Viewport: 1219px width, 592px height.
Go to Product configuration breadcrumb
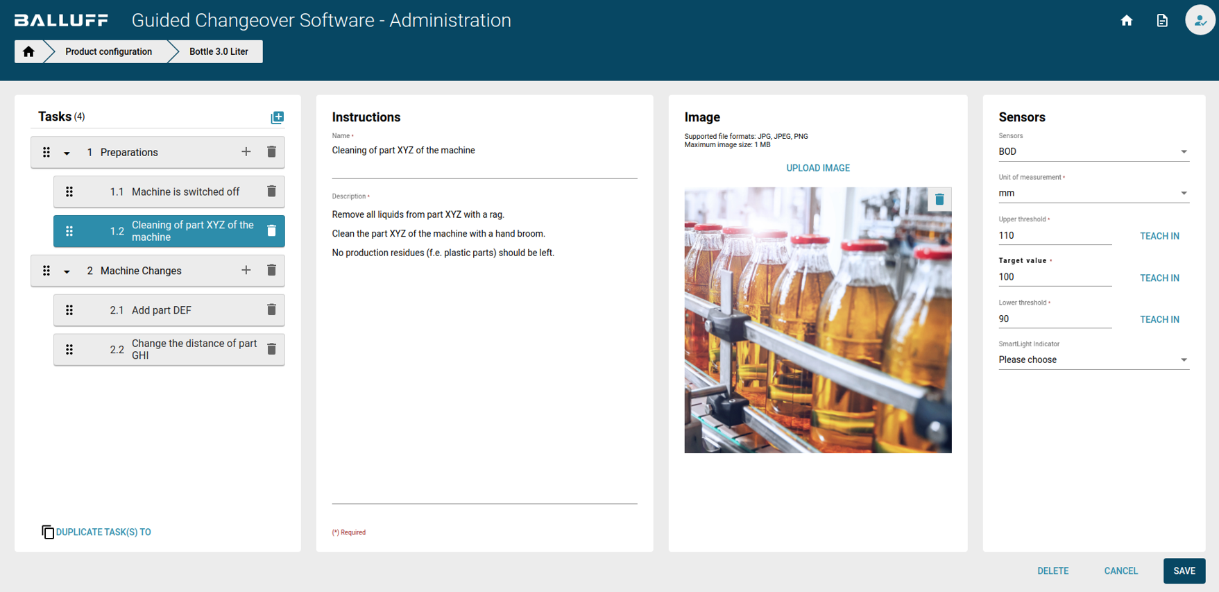[108, 51]
